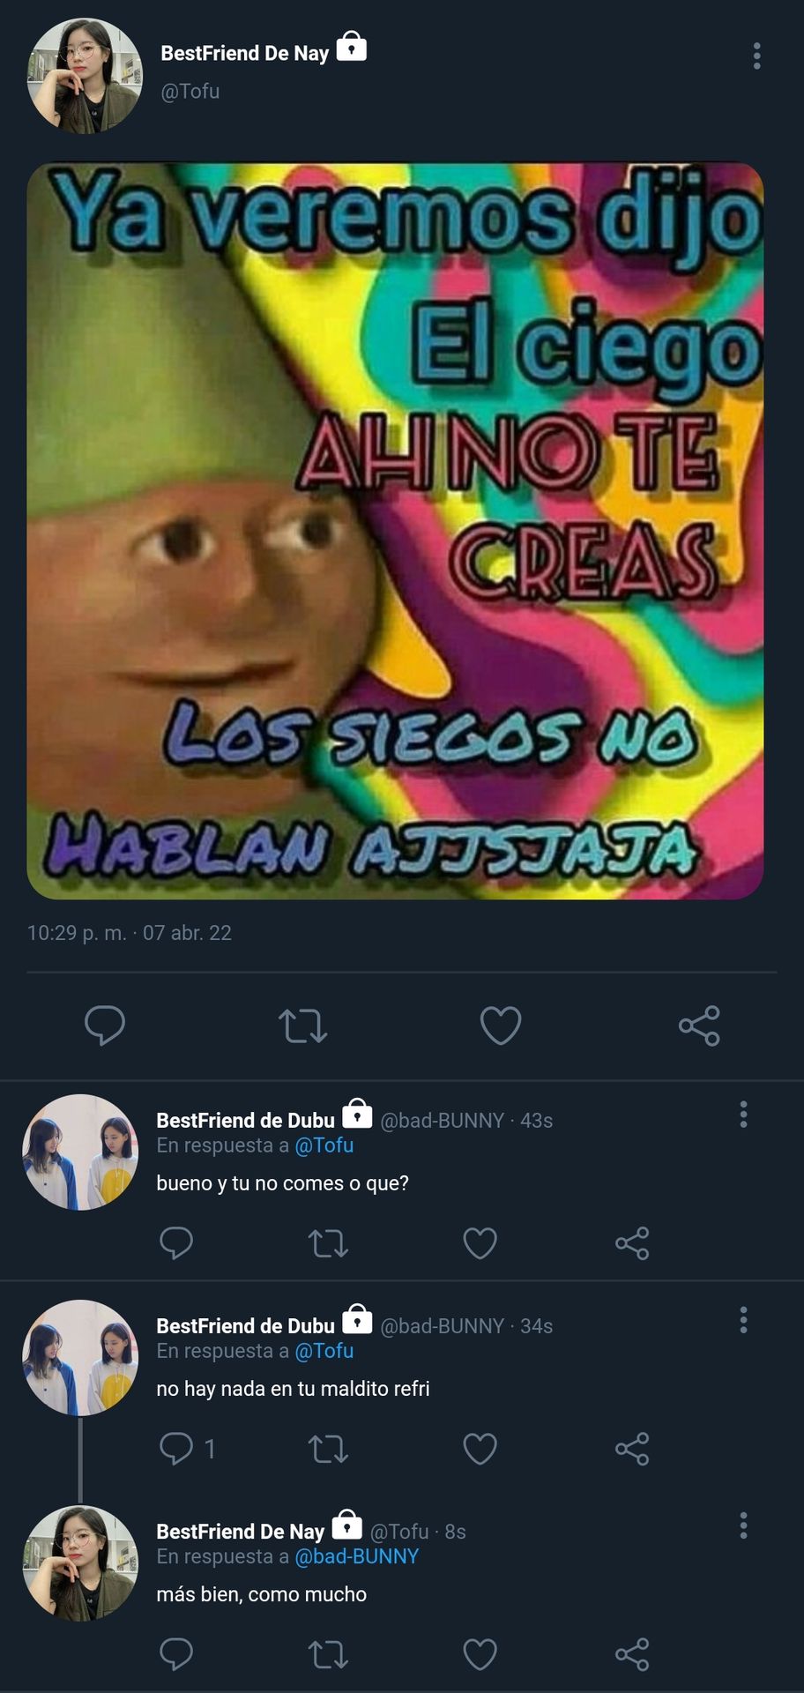The image size is (804, 1693).
Task: View BestFriend De Nay profile picture at top
Action: tap(85, 76)
